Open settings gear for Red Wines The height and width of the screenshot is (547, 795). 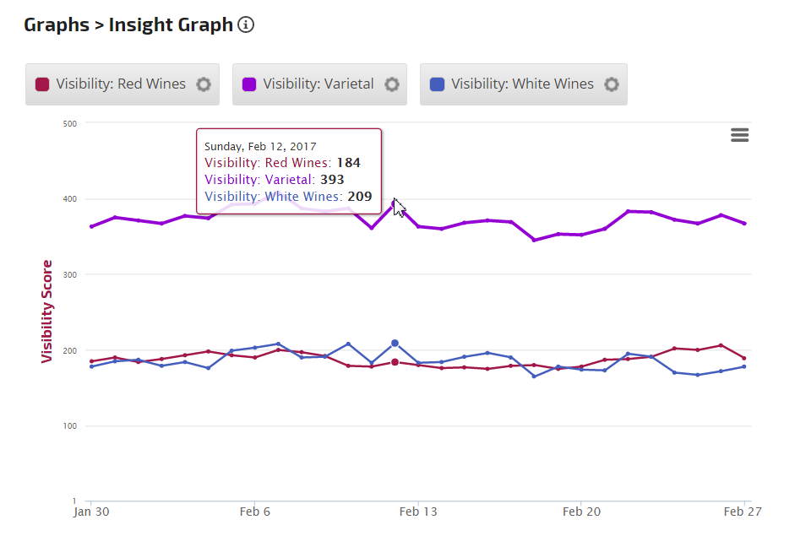[203, 84]
